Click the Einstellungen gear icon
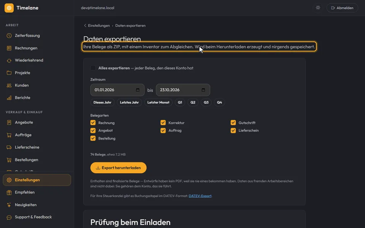365x228 pixels. click(9, 180)
